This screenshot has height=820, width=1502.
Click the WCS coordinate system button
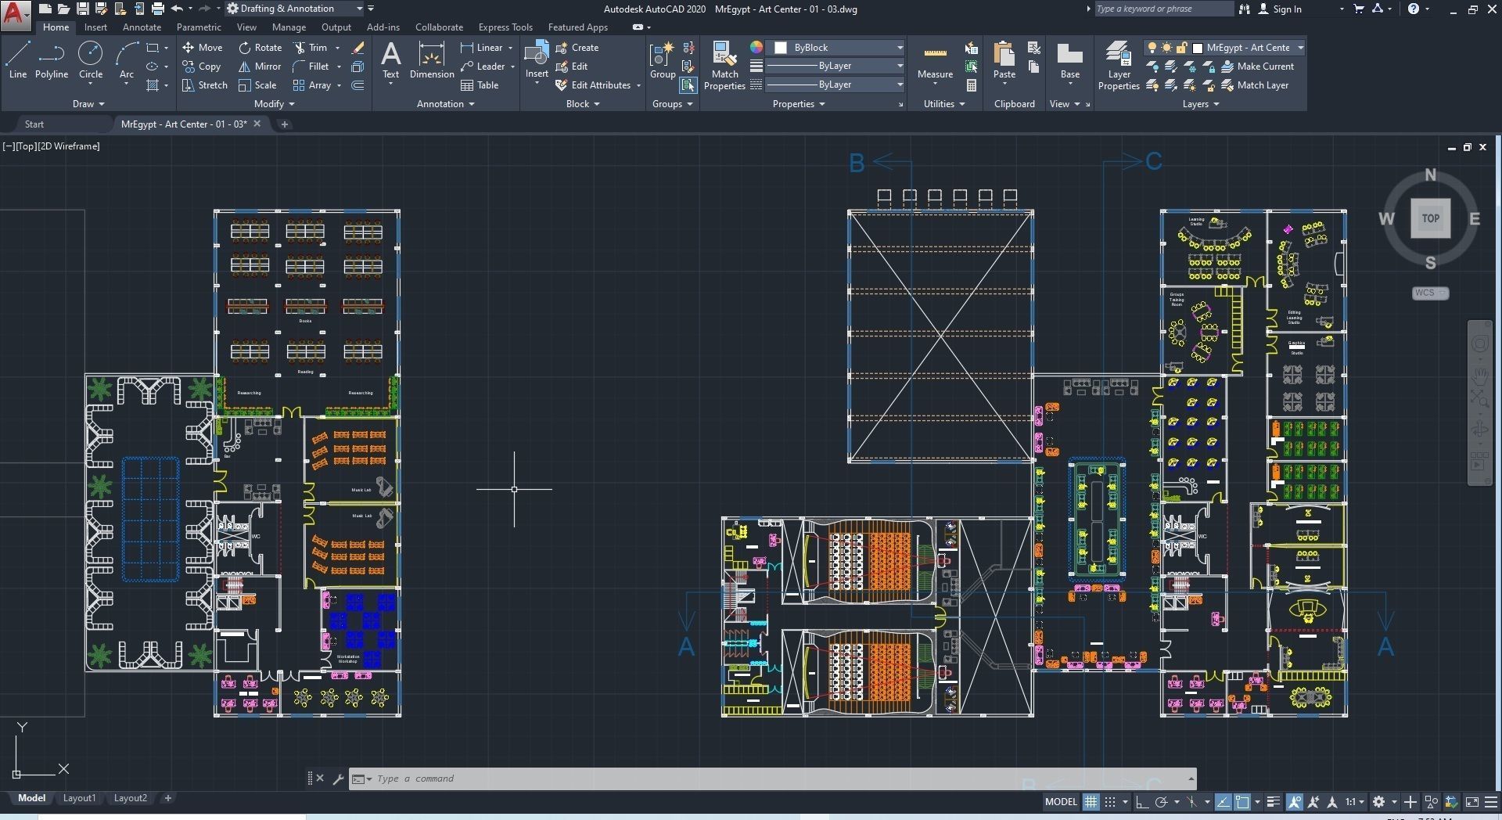point(1430,293)
